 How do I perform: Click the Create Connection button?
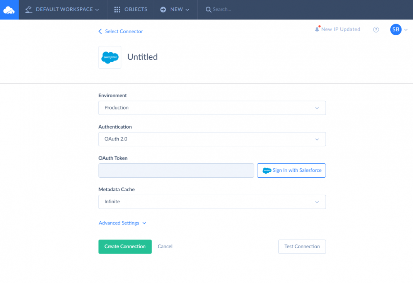pyautogui.click(x=125, y=247)
